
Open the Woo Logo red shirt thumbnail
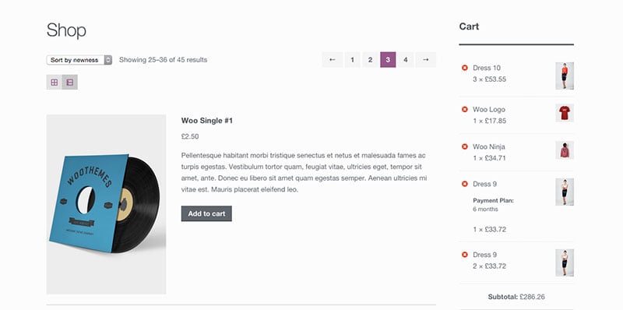point(565,113)
